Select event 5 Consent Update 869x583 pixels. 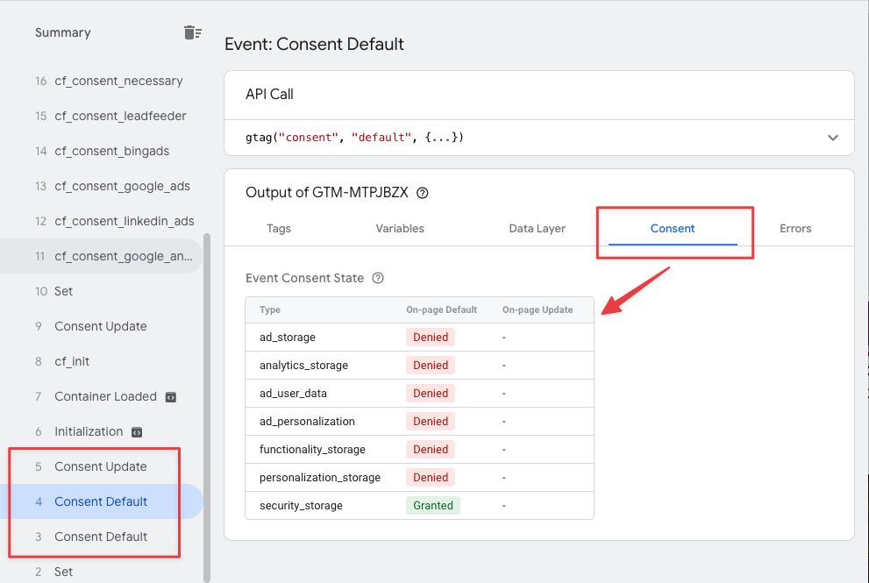pos(102,466)
